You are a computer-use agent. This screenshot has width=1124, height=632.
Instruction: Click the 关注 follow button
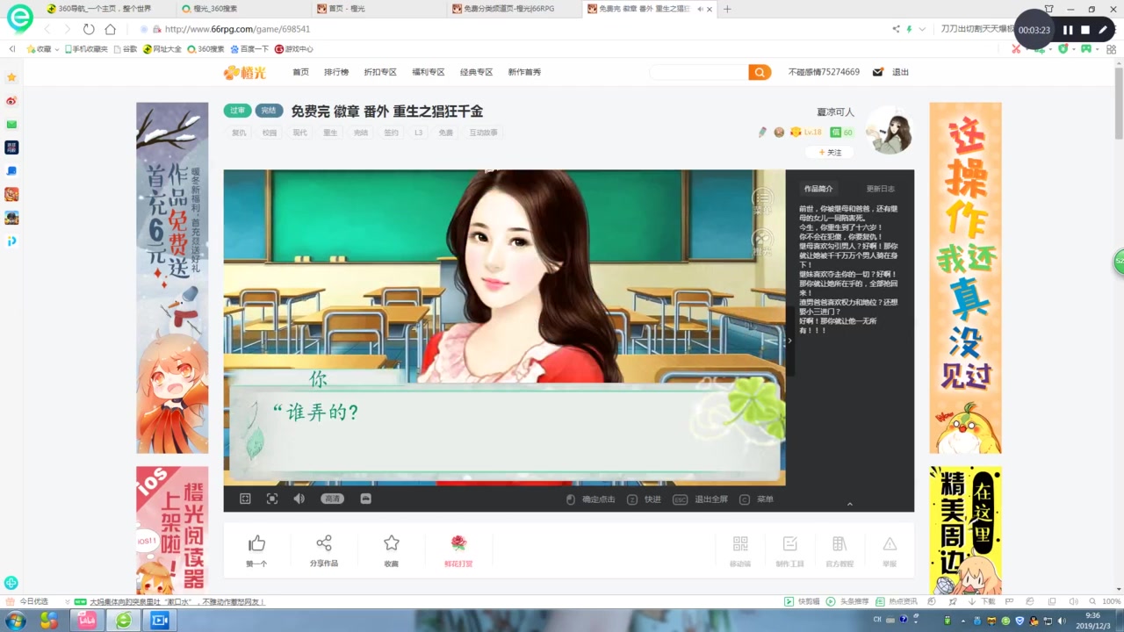pos(830,152)
